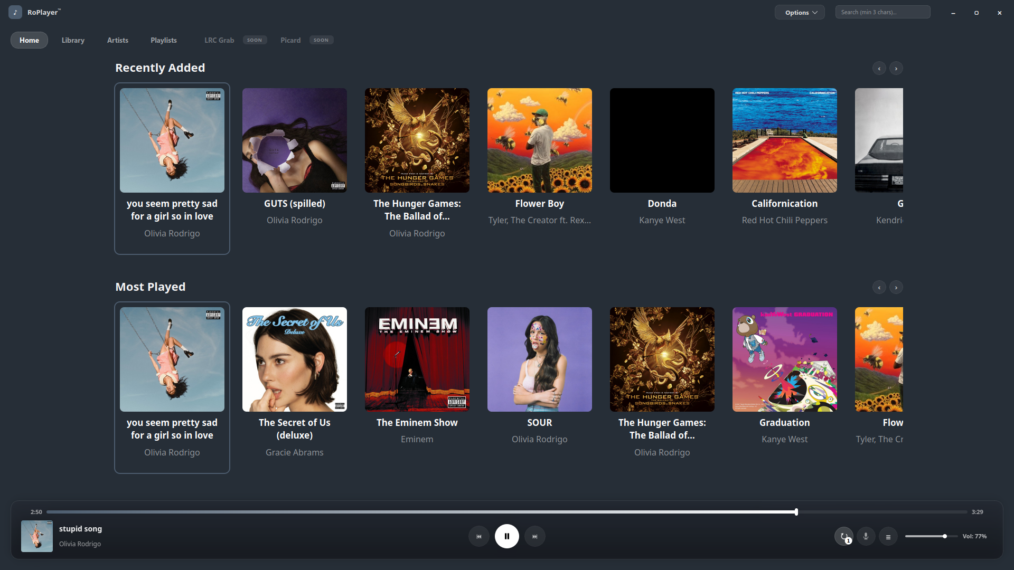Switch to the Library tab

coord(73,40)
